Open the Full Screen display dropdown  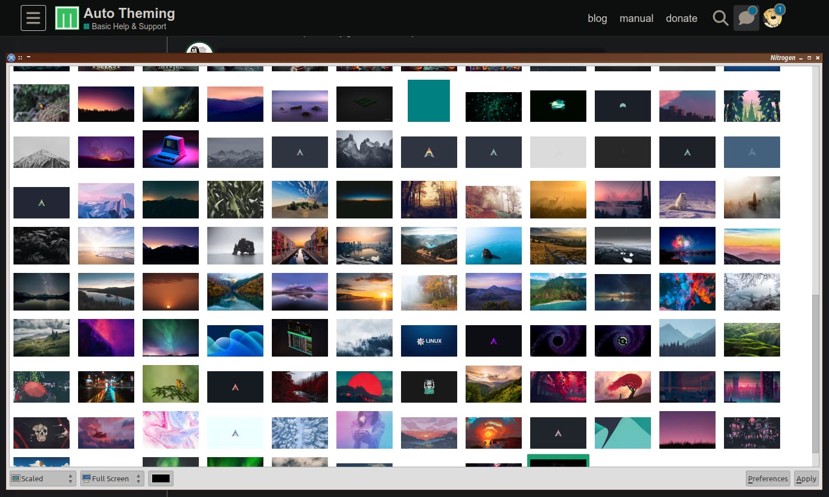click(112, 478)
